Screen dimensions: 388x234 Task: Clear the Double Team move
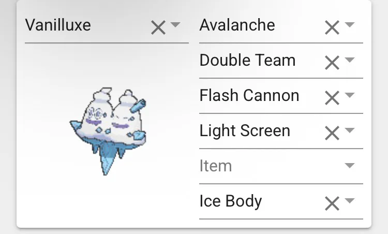[x=332, y=63]
